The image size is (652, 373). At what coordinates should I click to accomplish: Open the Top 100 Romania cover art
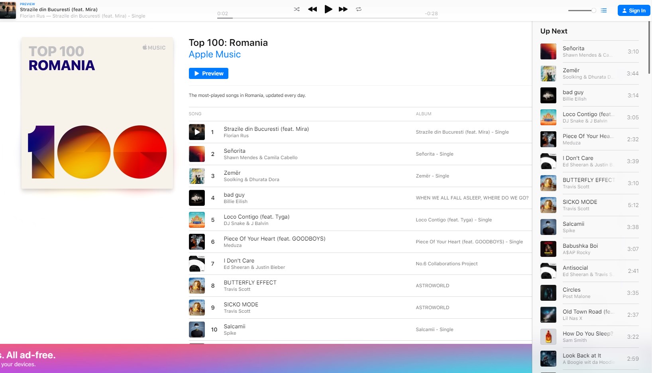point(97,113)
